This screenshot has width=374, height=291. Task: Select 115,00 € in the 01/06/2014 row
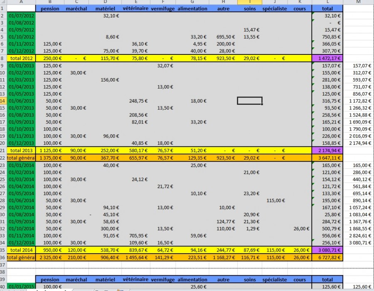point(275,201)
